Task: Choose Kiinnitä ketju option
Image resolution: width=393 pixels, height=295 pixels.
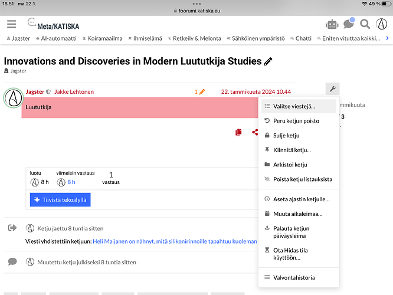Action: (299, 150)
